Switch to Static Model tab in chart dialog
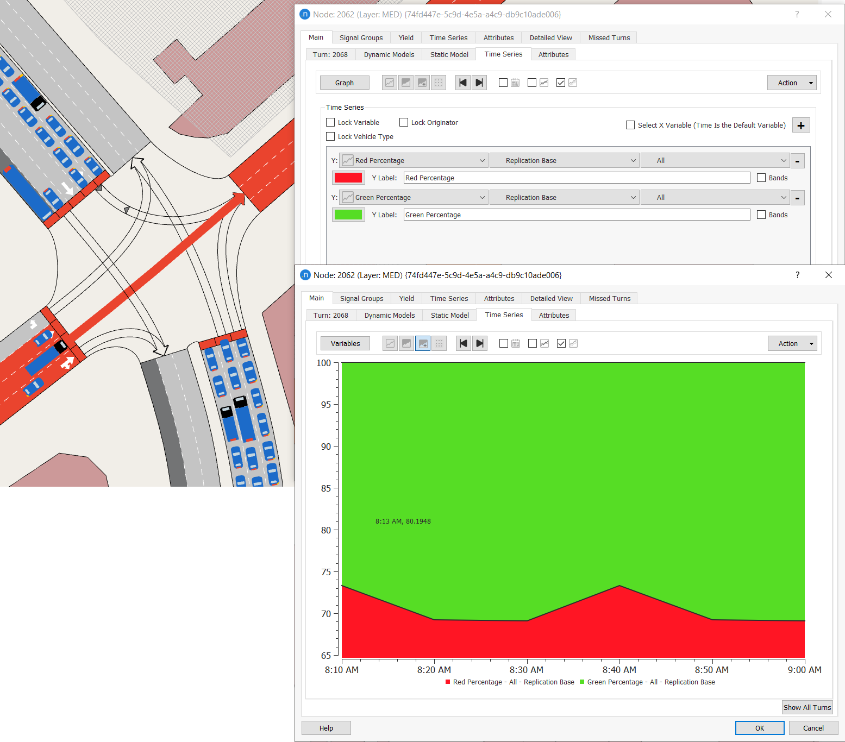The height and width of the screenshot is (742, 845). pyautogui.click(x=449, y=315)
